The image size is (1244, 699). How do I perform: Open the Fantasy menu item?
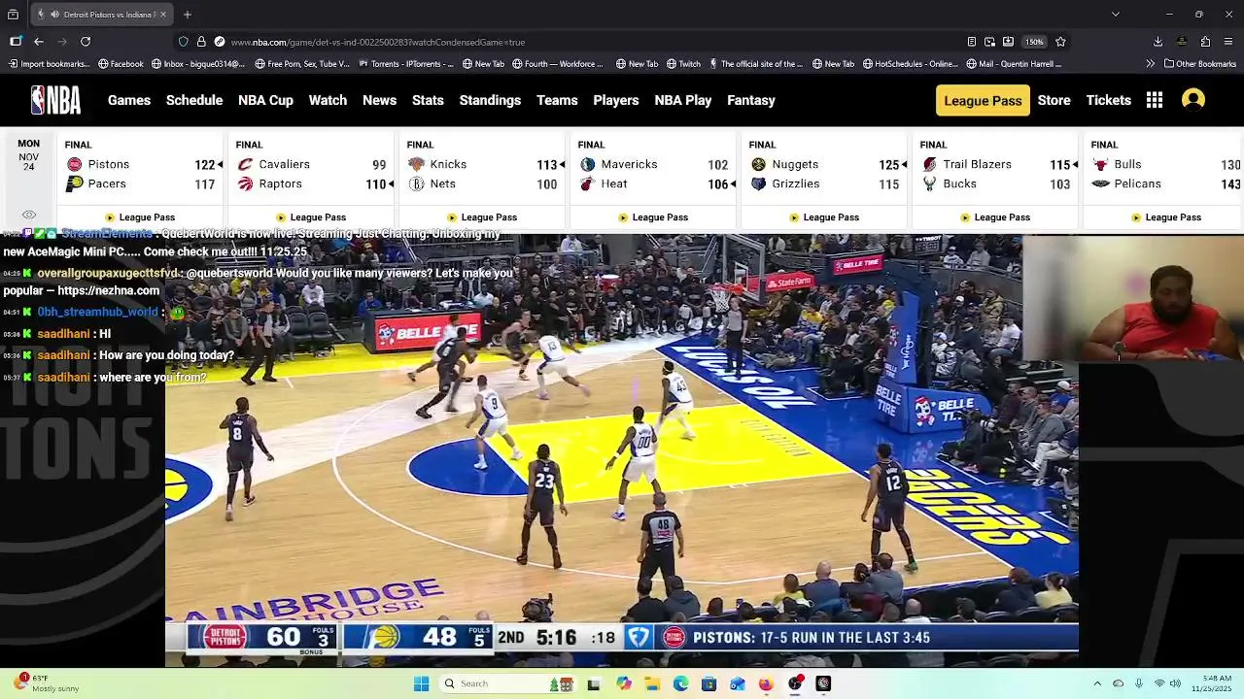coord(751,100)
